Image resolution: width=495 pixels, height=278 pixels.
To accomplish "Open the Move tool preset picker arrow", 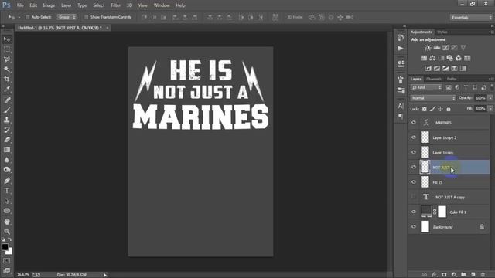I will 19,17.
